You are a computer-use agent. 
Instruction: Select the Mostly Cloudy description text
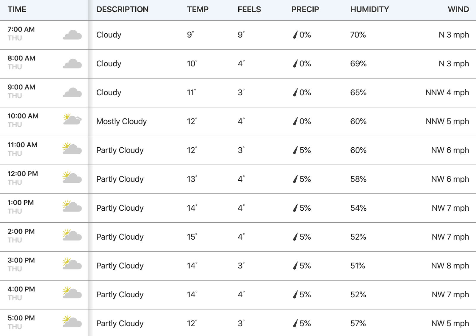pos(122,121)
